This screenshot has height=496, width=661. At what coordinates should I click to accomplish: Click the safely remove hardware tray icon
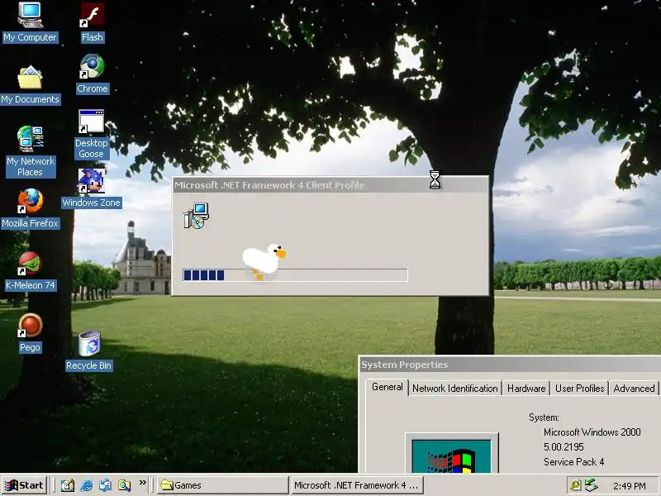click(591, 486)
